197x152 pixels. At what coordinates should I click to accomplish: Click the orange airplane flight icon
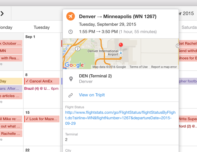(x=71, y=16)
